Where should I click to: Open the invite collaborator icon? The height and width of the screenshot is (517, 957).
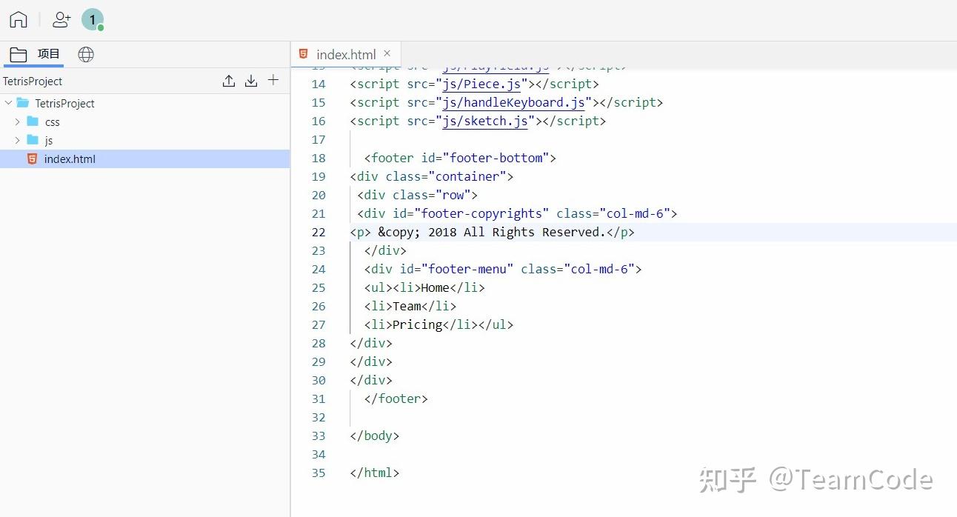pyautogui.click(x=61, y=19)
